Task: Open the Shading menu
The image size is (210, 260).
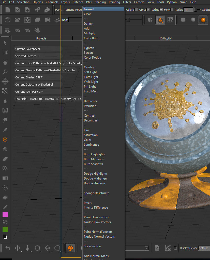Action: pos(100,2)
